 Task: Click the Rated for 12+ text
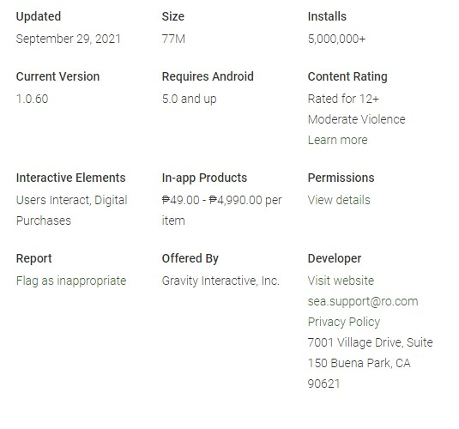[343, 99]
